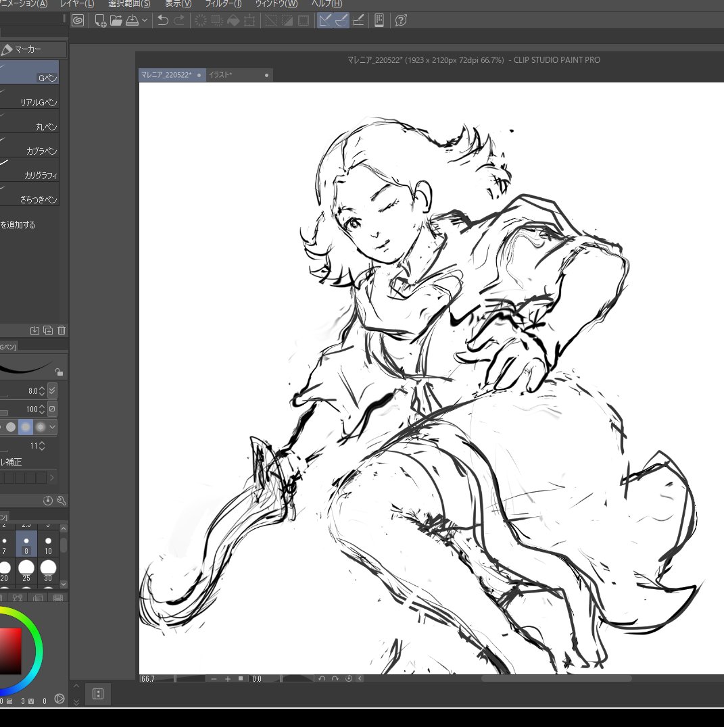Screen dimensions: 724x727
Task: Select the highlighted middle anti-aliasing option
Action: tap(26, 427)
